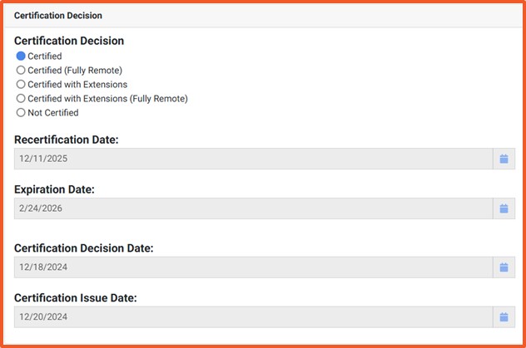Viewport: 526px width, 348px height.
Task: Open calendar picker for Recertification Date
Action: [504, 159]
